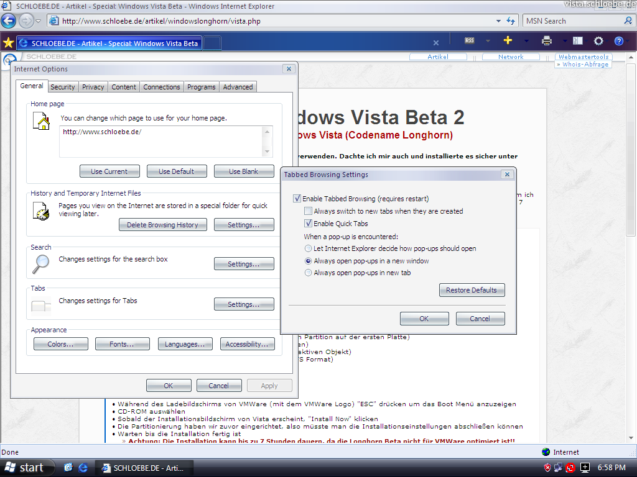Image resolution: width=637 pixels, height=477 pixels.
Task: Click the Colors... appearance button
Action: point(60,344)
